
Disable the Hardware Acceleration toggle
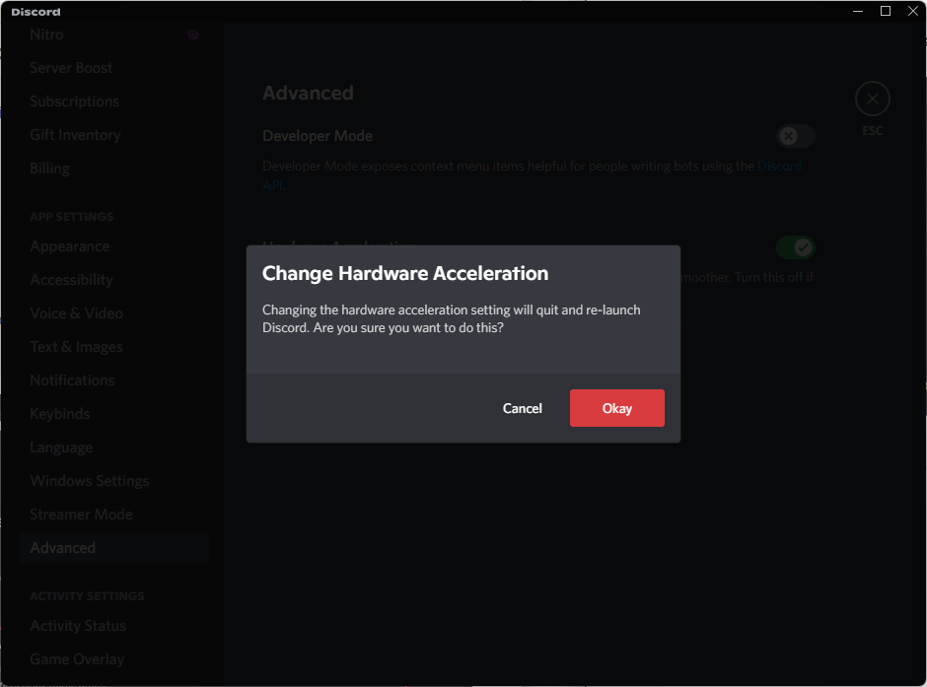(x=795, y=247)
